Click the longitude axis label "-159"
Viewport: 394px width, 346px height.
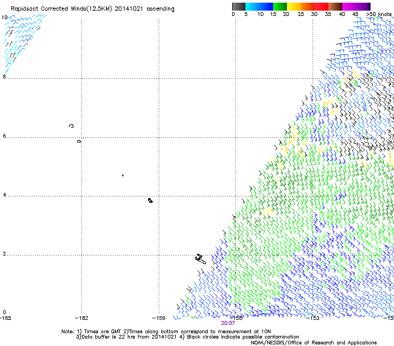pos(159,318)
